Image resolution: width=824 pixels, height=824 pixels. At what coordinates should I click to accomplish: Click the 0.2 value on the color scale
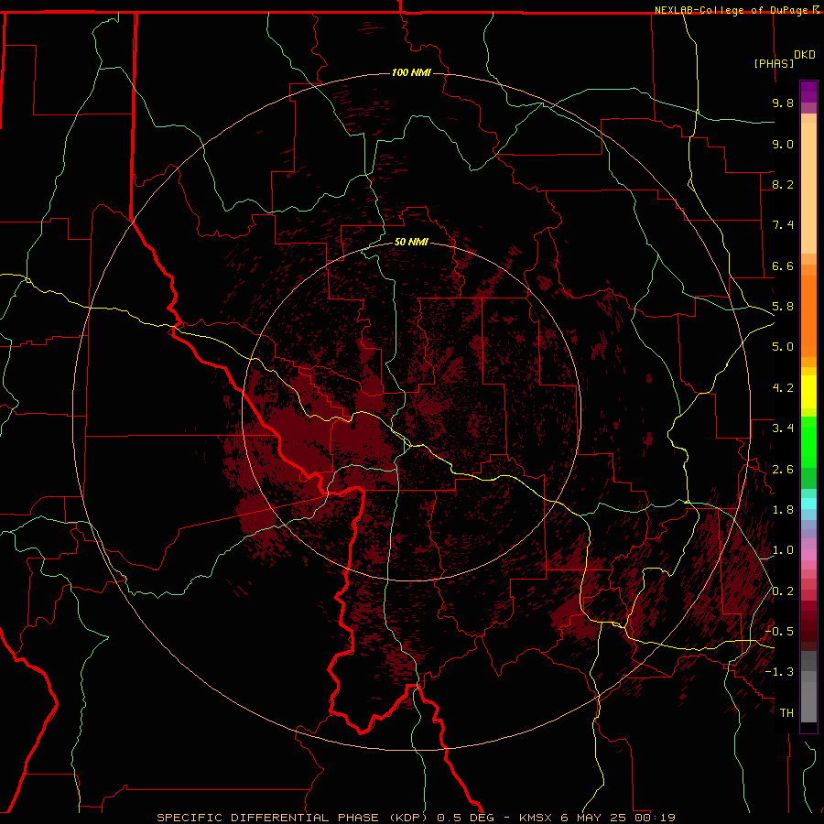(783, 591)
